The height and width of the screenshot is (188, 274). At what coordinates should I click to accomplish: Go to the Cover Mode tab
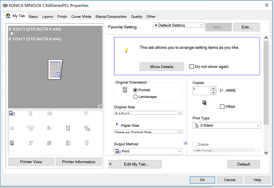(81, 17)
